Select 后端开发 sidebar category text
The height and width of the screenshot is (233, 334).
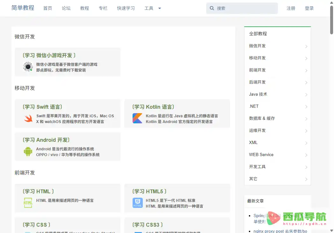257,82
